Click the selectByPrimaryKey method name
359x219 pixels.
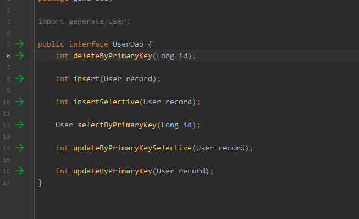117,125
